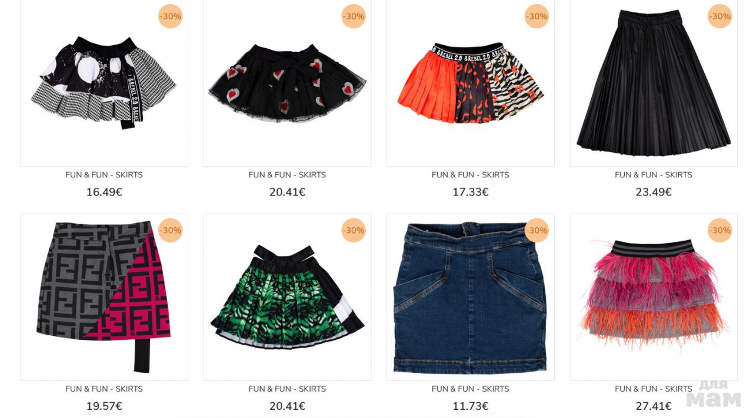753x418 pixels.
Task: Click the 27.41€ price label
Action: click(x=654, y=406)
